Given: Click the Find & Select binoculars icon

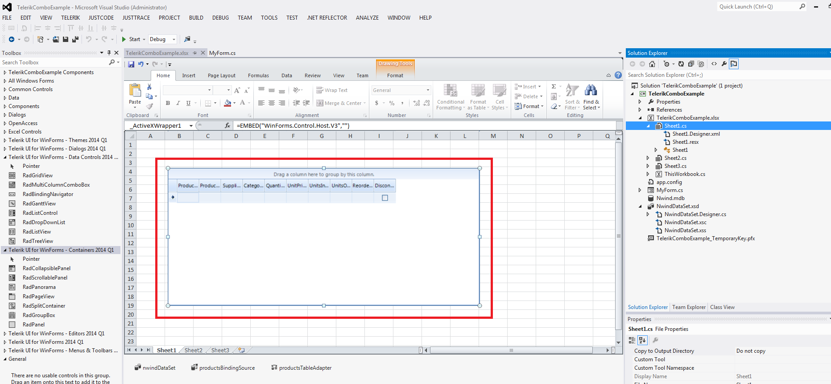Looking at the screenshot, I should (591, 91).
